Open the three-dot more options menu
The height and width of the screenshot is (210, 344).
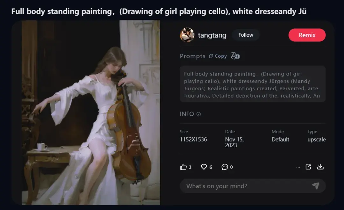click(x=298, y=167)
